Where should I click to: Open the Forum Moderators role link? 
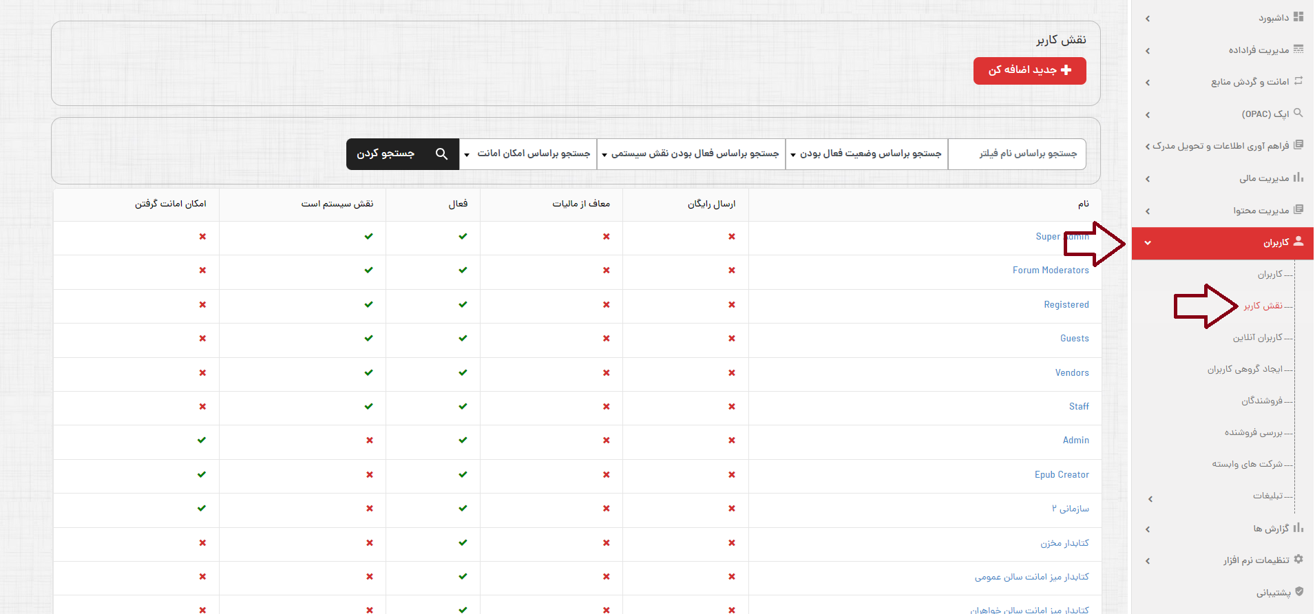[x=1050, y=271]
